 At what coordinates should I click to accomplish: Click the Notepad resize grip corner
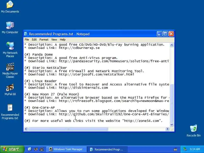coord(172,129)
